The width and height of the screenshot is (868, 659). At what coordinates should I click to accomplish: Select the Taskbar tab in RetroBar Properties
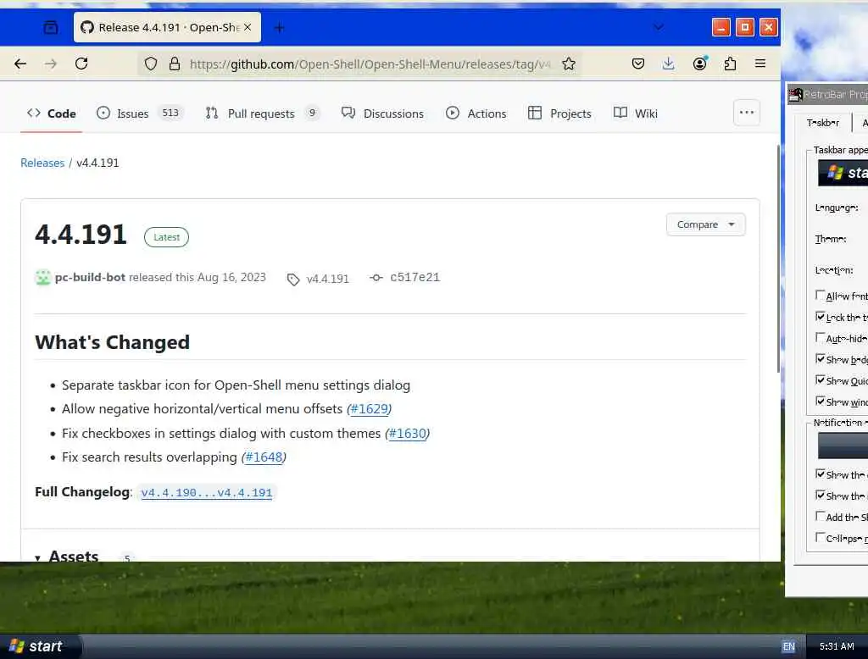click(x=822, y=123)
